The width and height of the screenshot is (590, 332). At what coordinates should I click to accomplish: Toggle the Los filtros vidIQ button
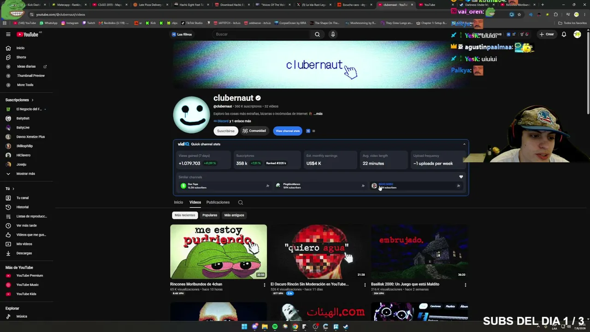(182, 34)
